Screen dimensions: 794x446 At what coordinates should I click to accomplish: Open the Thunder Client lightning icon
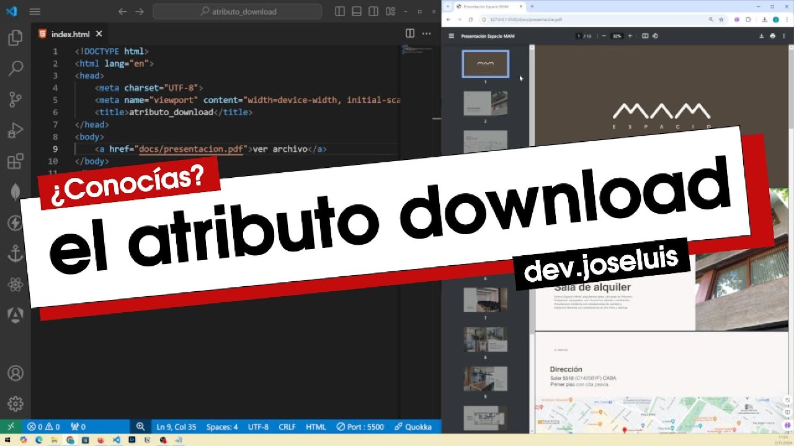[x=15, y=223]
